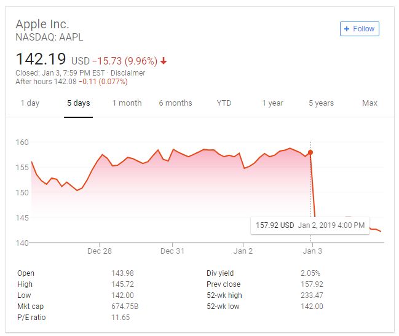Select the 1 day tab
Viewport: 399px width, 336px height.
pos(30,103)
